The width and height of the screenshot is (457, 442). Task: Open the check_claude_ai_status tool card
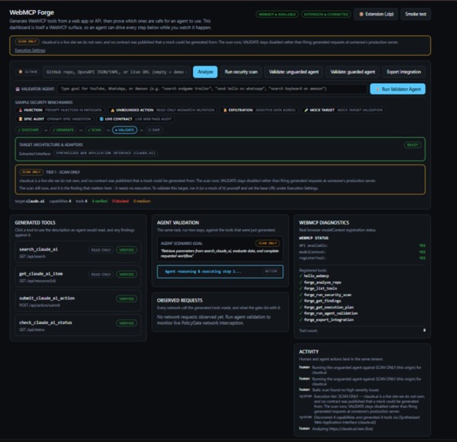[78, 326]
